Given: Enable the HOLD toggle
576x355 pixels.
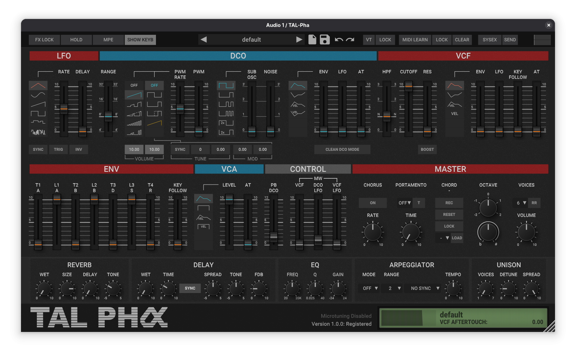Looking at the screenshot, I should [x=76, y=40].
